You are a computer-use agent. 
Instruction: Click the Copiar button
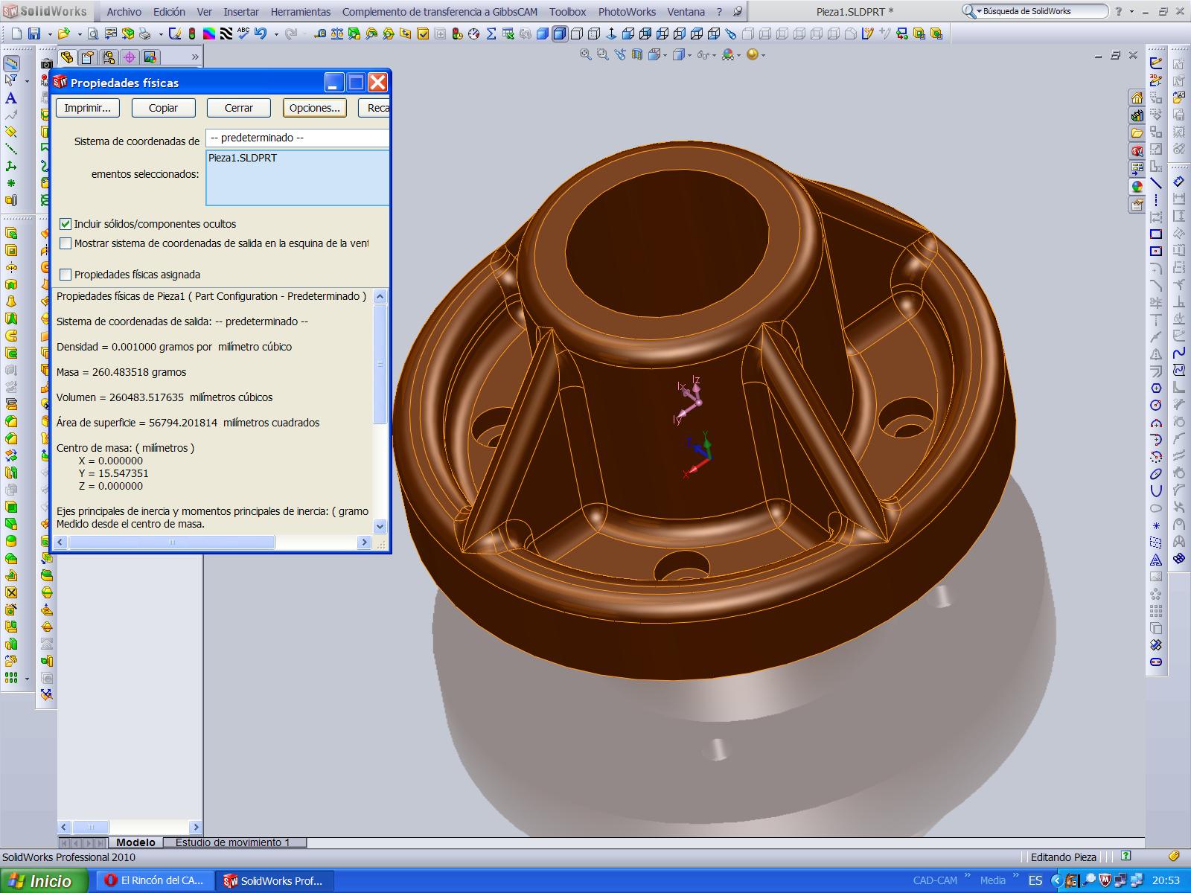(163, 108)
